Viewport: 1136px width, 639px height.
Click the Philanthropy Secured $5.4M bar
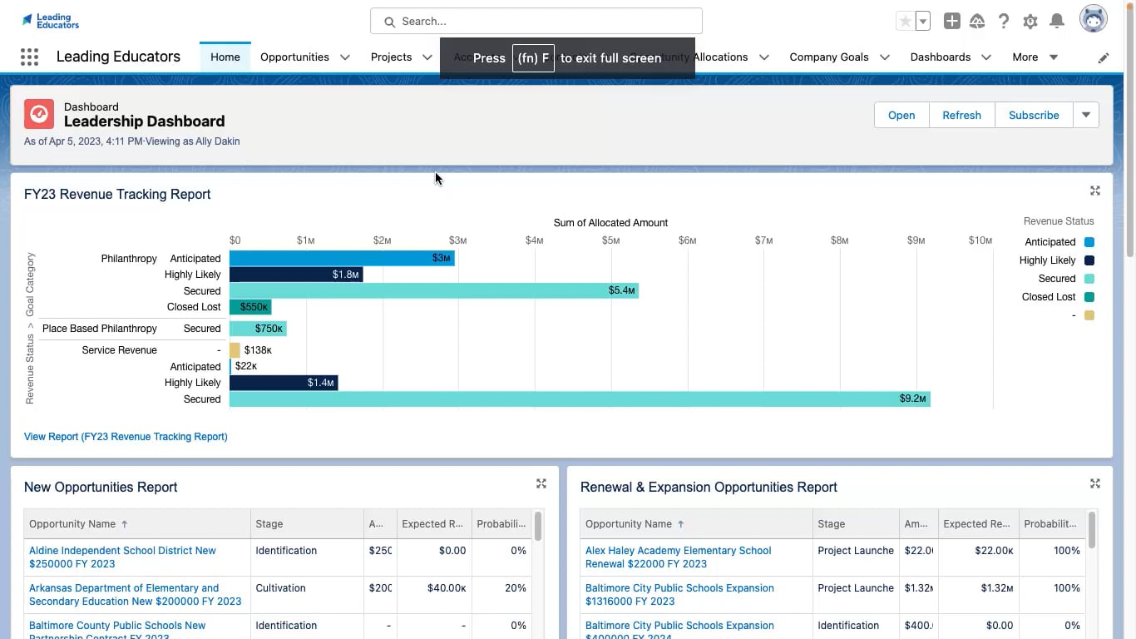[434, 290]
